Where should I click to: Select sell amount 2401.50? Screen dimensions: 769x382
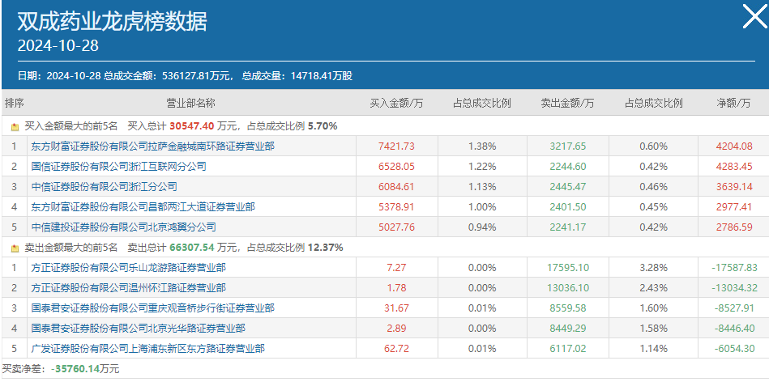tap(568, 207)
